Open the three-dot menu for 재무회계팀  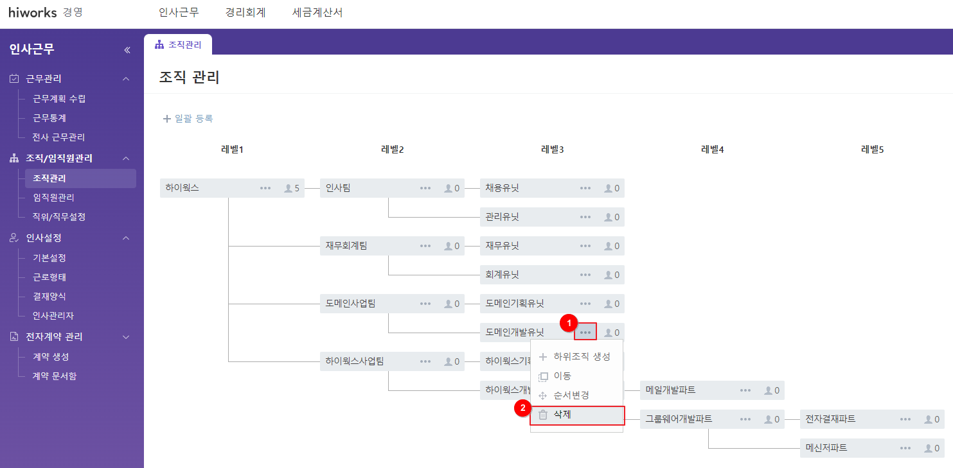pyautogui.click(x=425, y=246)
